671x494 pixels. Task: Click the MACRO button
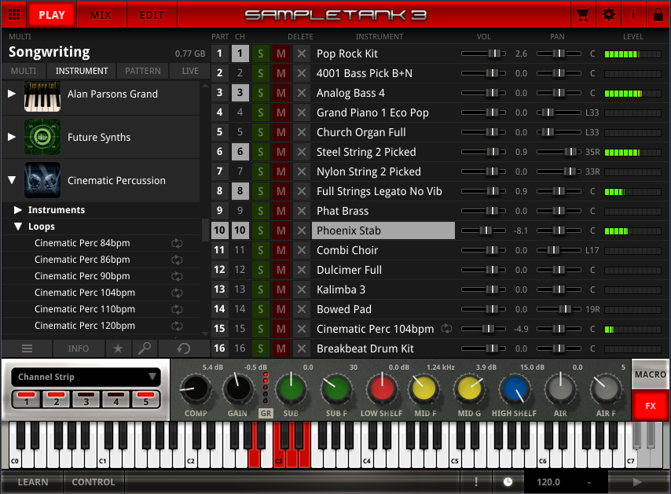click(x=650, y=375)
